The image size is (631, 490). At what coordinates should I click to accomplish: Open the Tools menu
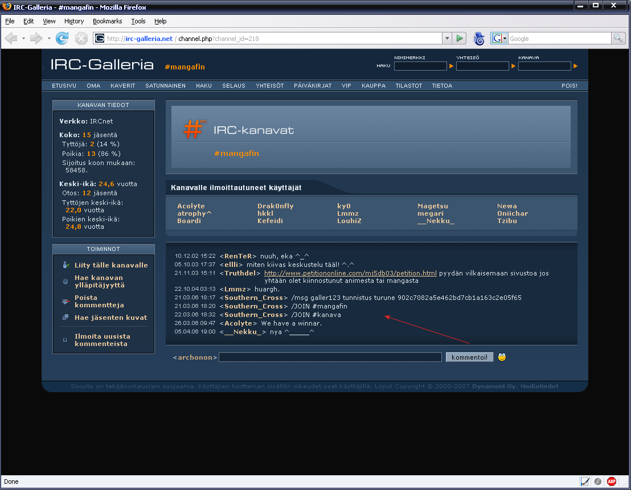[138, 21]
